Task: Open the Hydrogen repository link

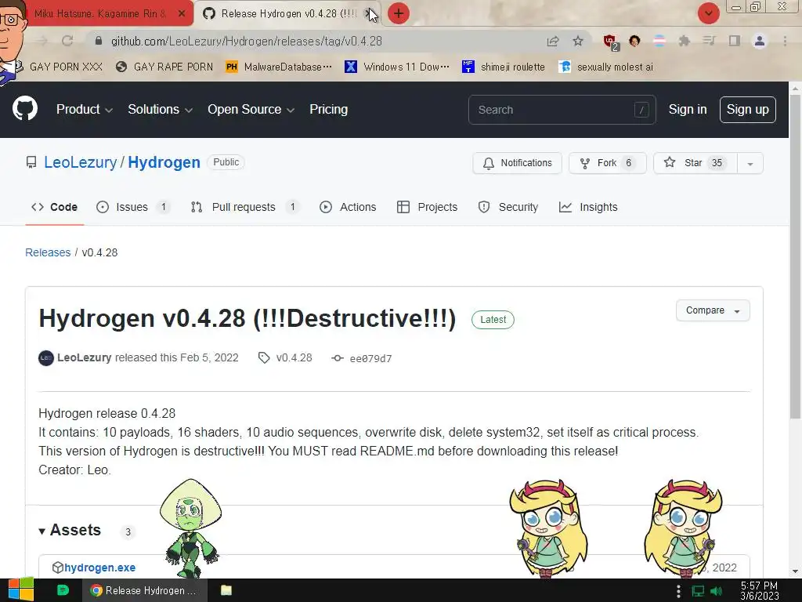Action: click(x=164, y=162)
